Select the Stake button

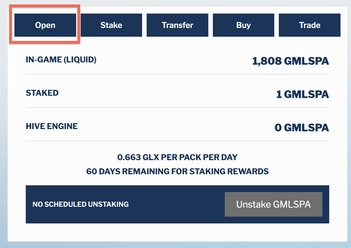pos(111,25)
